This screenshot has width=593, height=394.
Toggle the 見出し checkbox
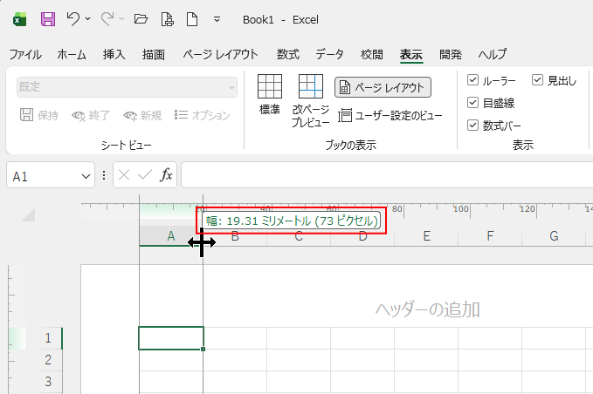click(x=537, y=80)
